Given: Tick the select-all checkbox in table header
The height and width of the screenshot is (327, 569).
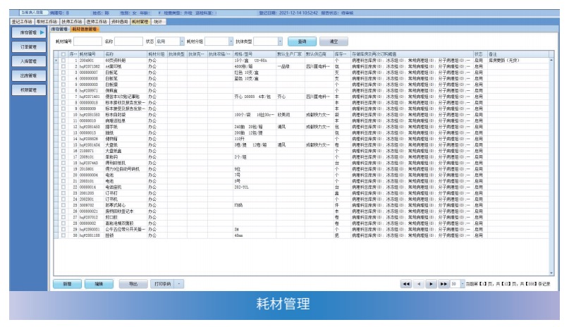Looking at the screenshot, I should pos(63,54).
